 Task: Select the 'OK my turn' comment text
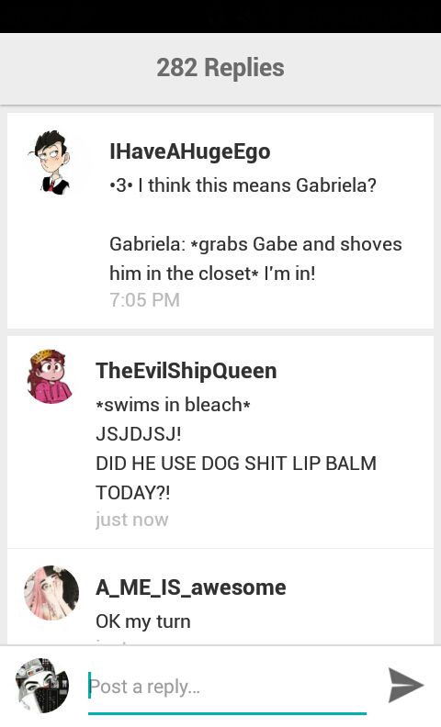coord(143,621)
